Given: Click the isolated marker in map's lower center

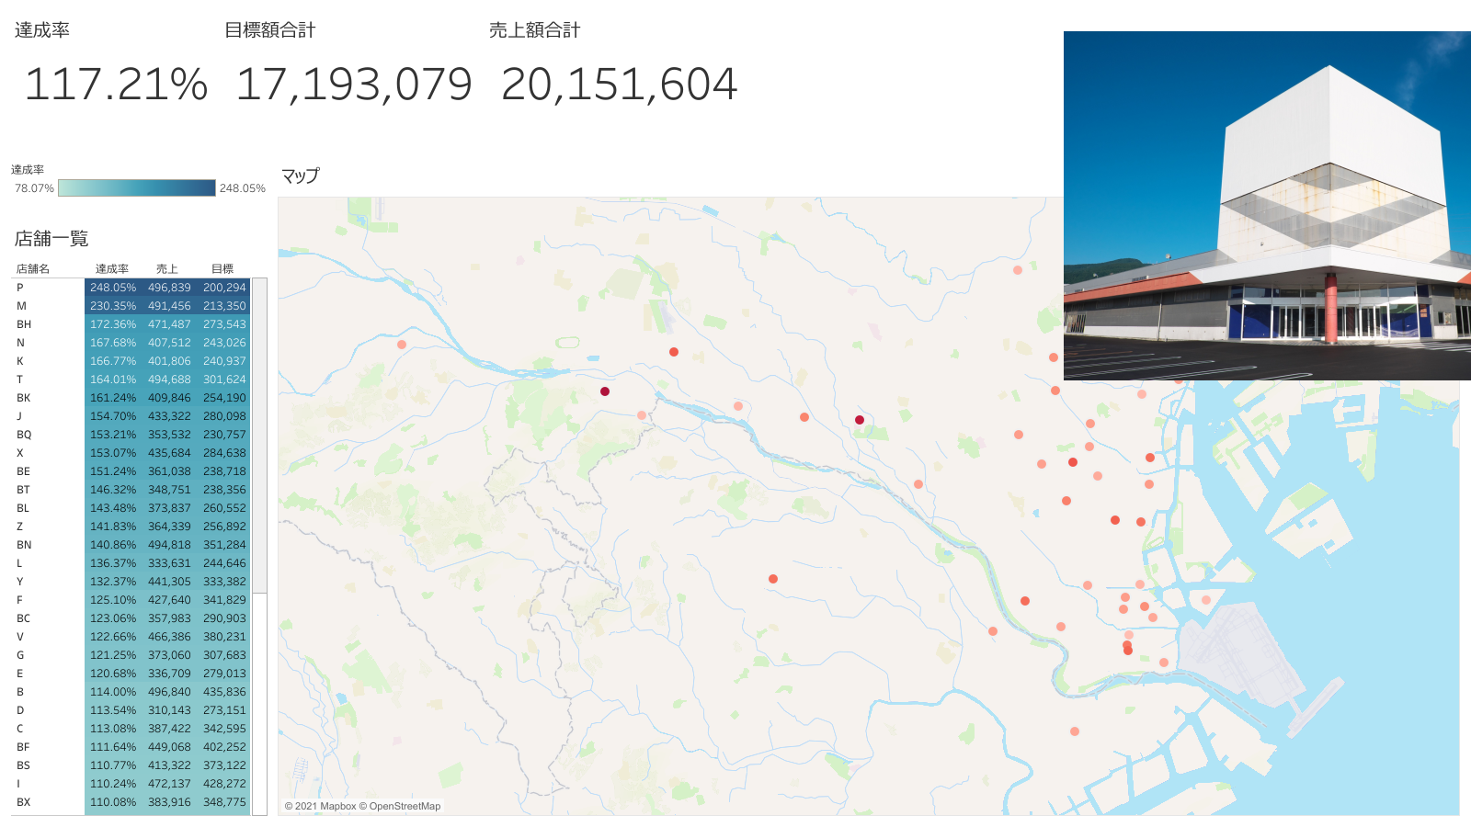Looking at the screenshot, I should (773, 579).
